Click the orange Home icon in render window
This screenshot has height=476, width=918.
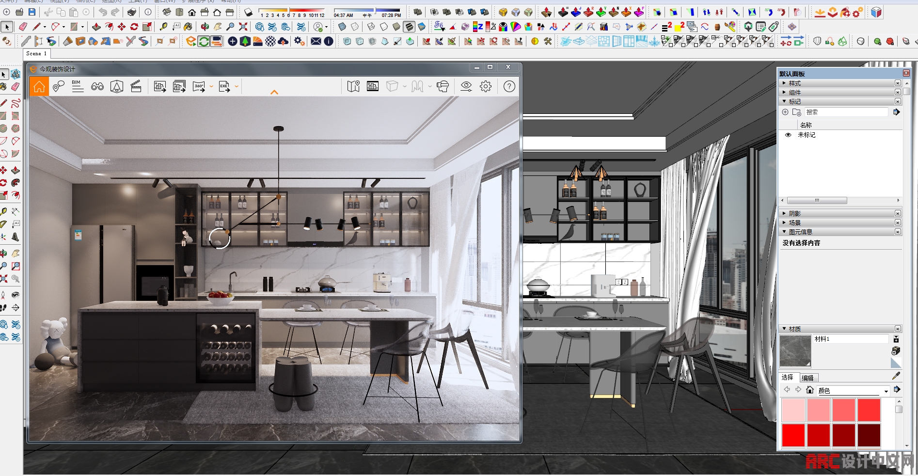tap(39, 87)
